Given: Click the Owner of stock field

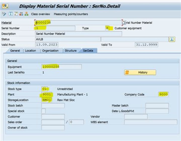Looking at the screenshot, I should 53,127.
